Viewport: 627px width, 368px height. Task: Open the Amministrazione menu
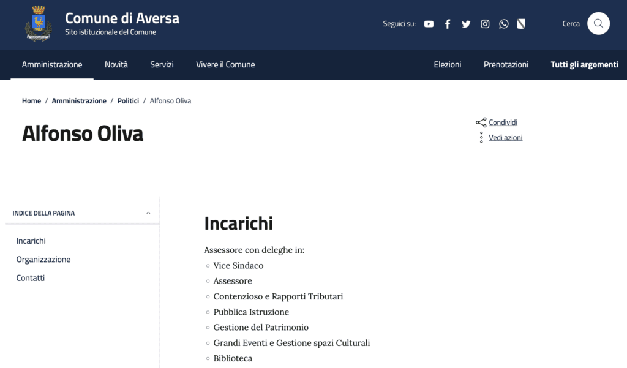[x=52, y=64]
